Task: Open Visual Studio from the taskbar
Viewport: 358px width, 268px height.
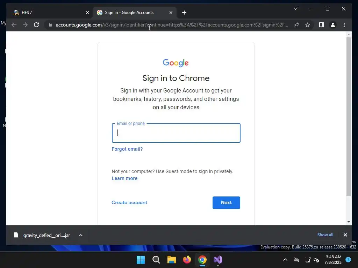Action: tap(218, 260)
